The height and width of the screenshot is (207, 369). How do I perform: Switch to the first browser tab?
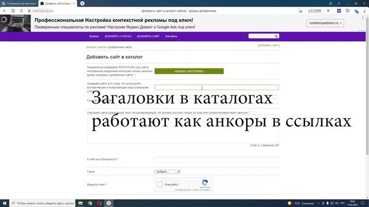pyautogui.click(x=19, y=3)
